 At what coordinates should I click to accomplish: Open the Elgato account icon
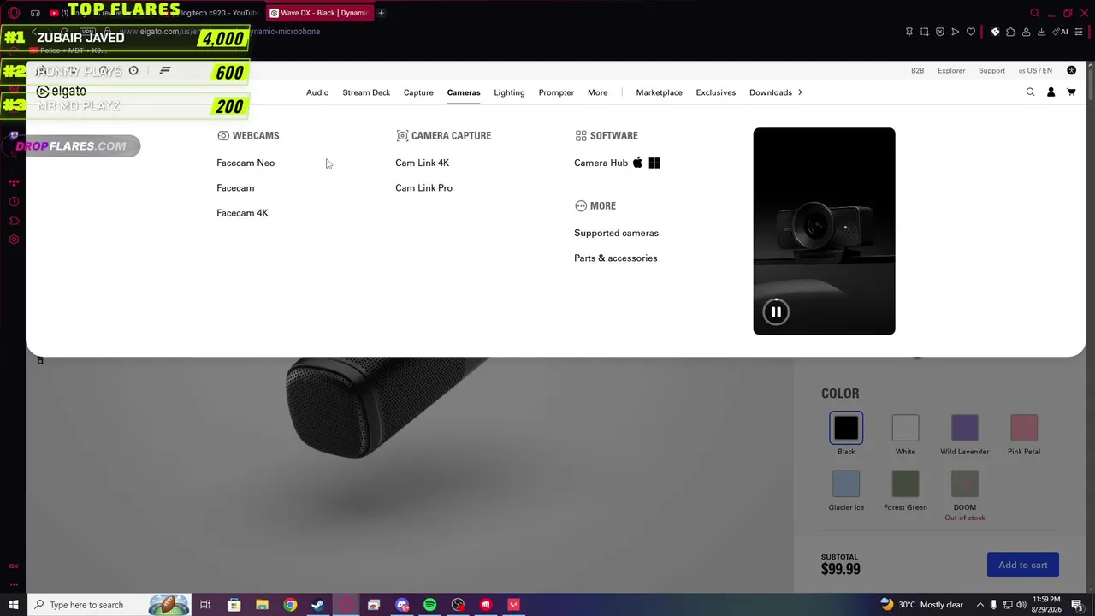[1051, 92]
